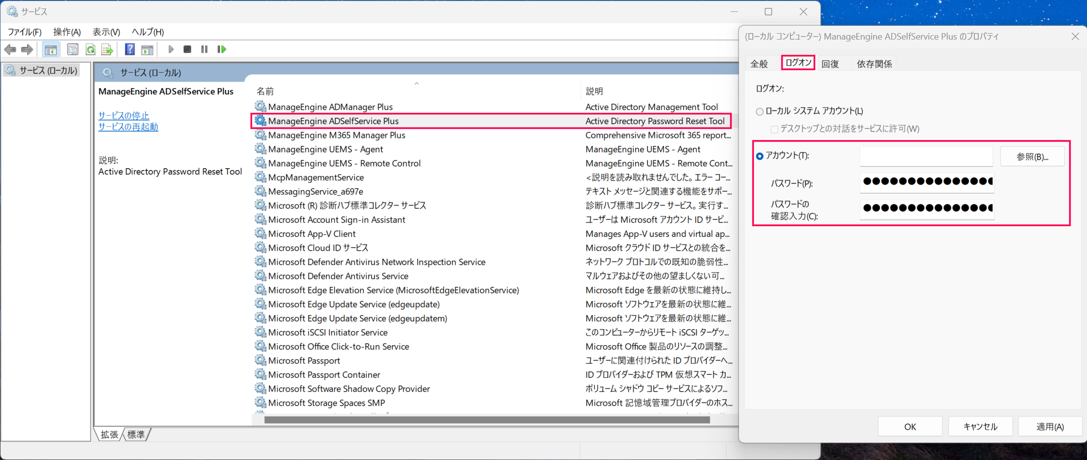Click the Microsoft Passport Container gear icon
The width and height of the screenshot is (1087, 460).
[x=261, y=374]
